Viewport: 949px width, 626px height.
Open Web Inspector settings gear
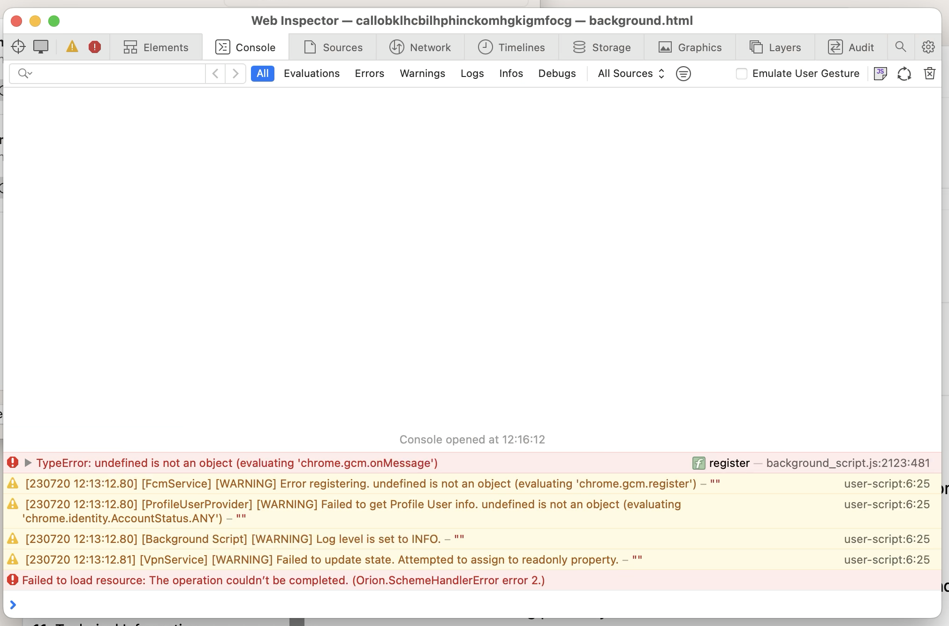pyautogui.click(x=928, y=47)
